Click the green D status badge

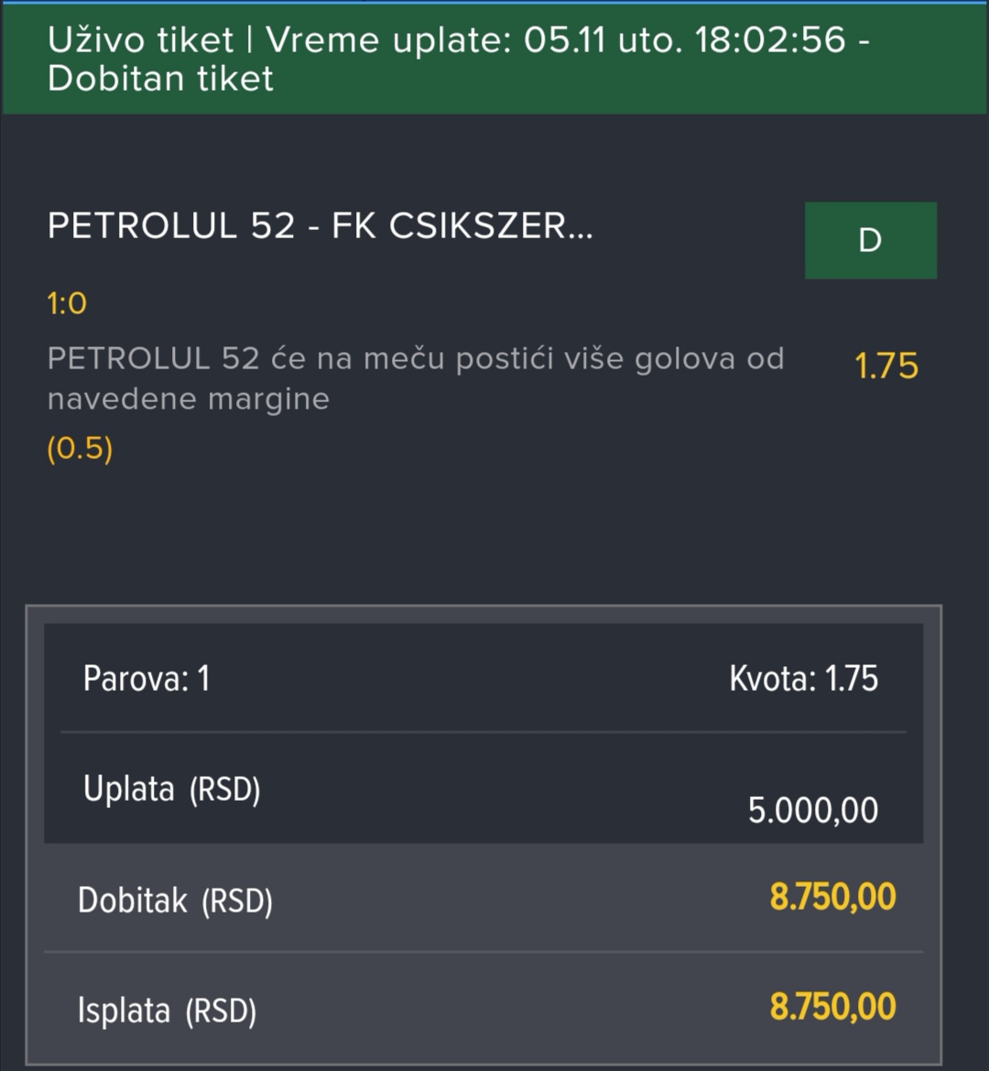[x=870, y=240]
